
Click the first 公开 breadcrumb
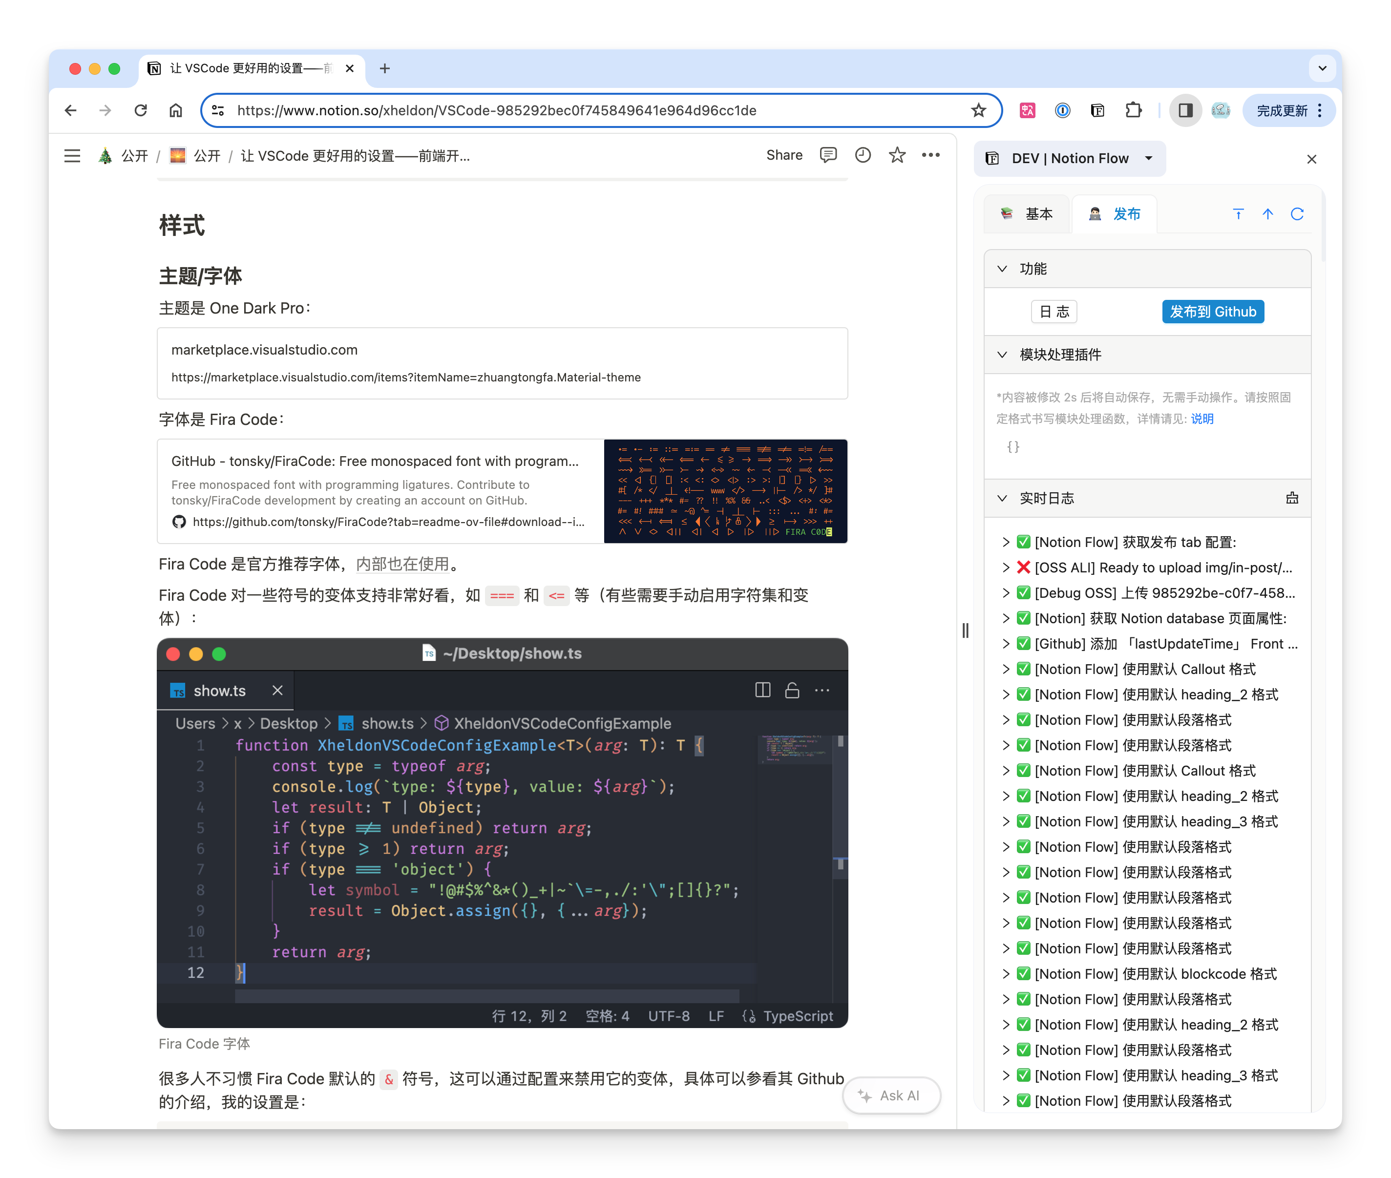pos(124,156)
